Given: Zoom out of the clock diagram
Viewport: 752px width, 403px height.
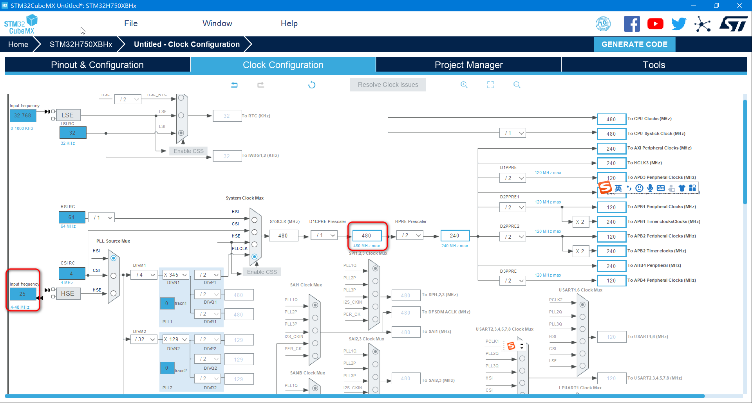Looking at the screenshot, I should 517,85.
